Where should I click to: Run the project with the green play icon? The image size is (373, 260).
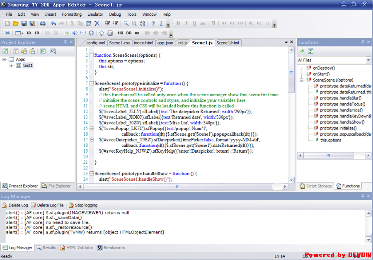43,51
